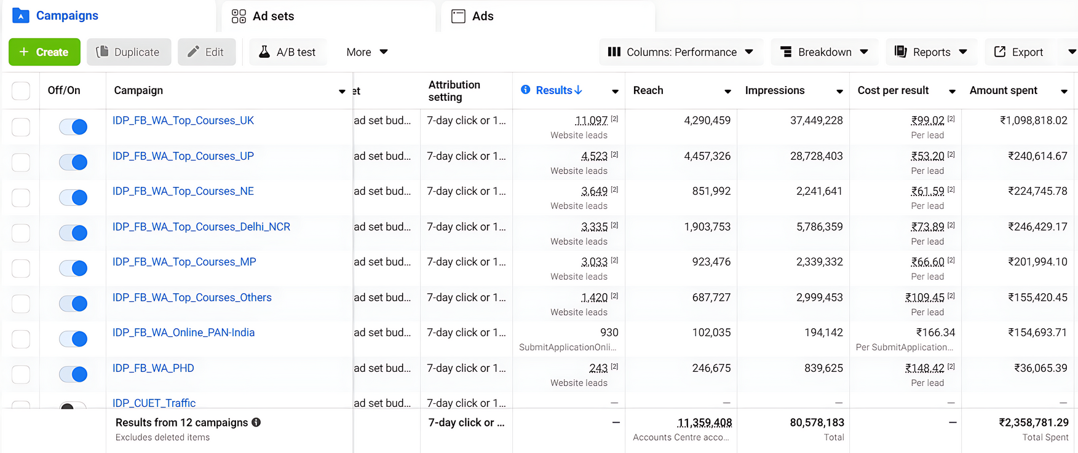Click the Reports document icon
This screenshot has width=1078, height=453.
pyautogui.click(x=901, y=52)
